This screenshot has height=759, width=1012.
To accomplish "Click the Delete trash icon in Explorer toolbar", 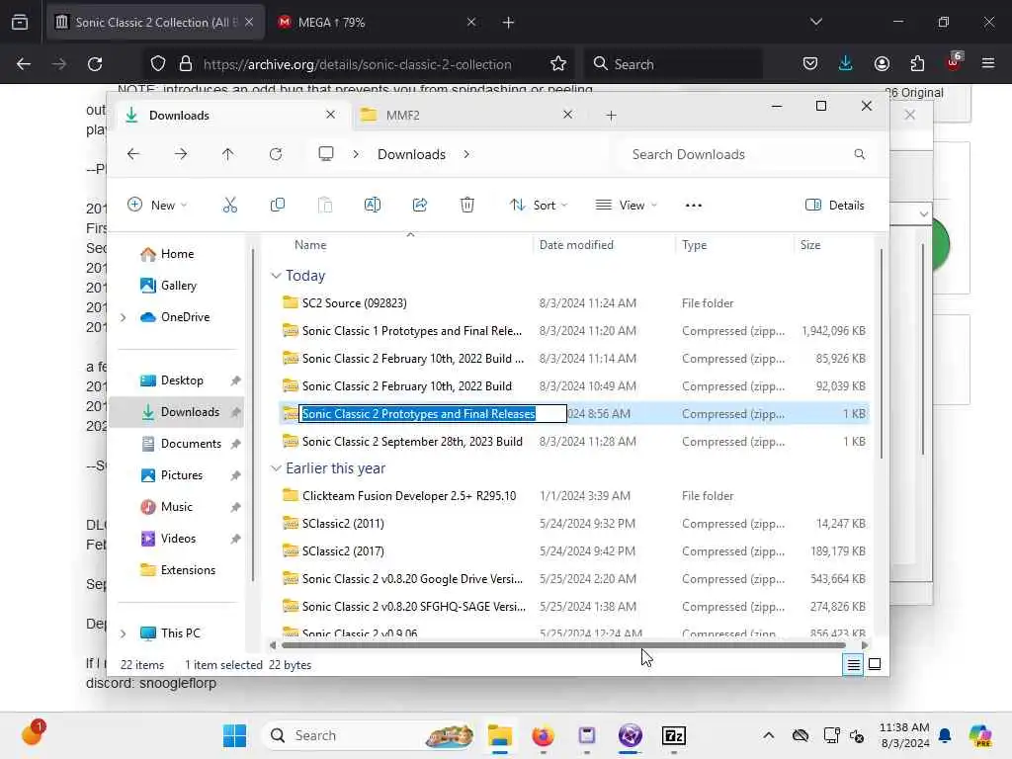I will pos(467,206).
